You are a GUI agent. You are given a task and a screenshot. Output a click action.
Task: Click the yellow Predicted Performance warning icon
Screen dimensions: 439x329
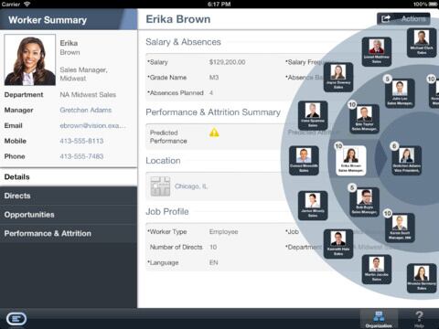coord(214,133)
